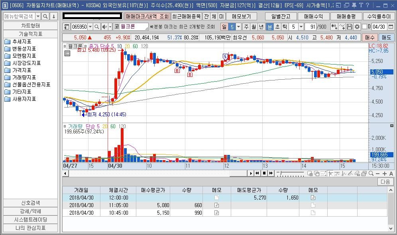Open the minute interval dropdown after 틱
Screen dimensions: 397x235
coord(301,27)
